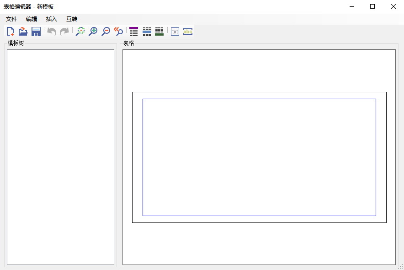Click inside the 模板树 tree panel

60,157
